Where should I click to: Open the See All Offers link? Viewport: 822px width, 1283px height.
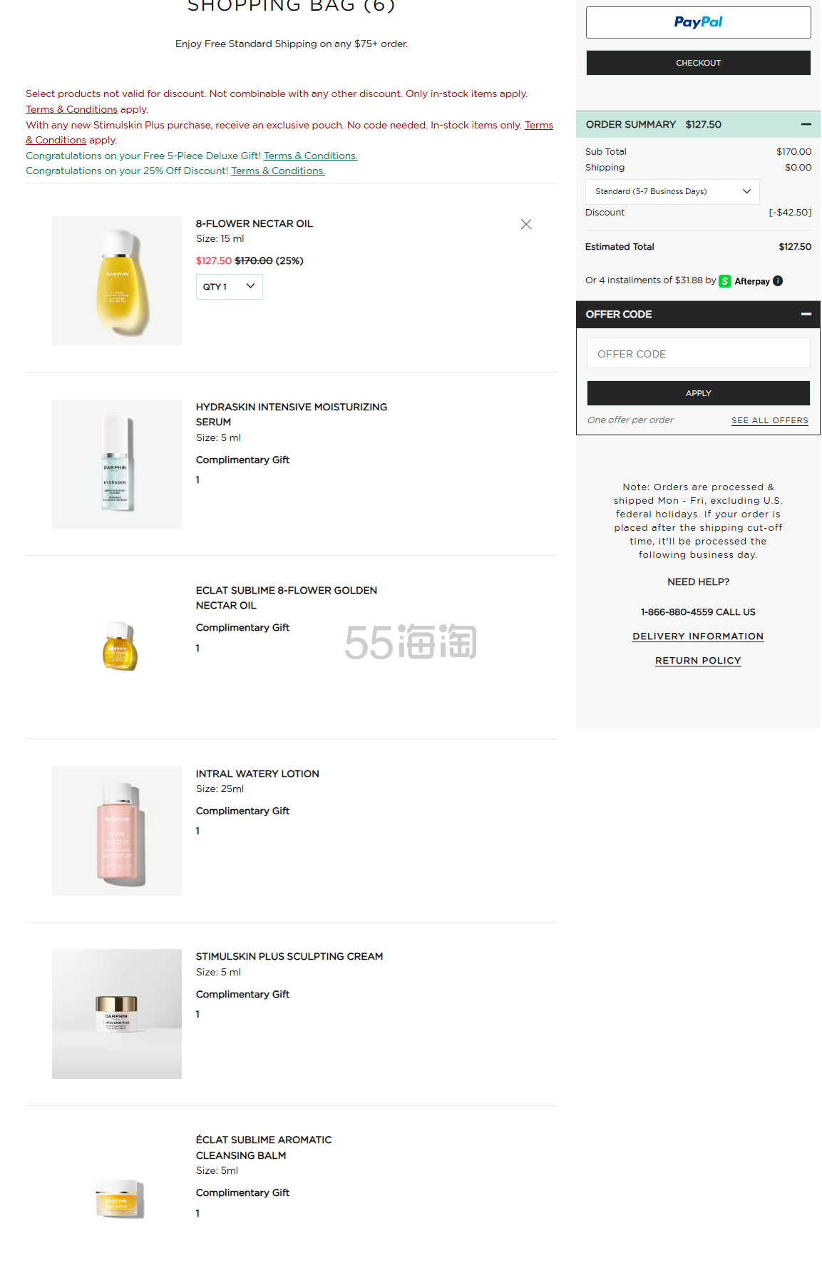coord(769,420)
